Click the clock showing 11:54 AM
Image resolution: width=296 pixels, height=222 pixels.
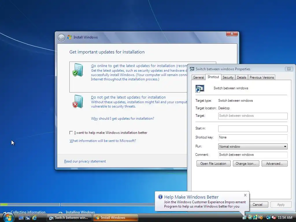tap(285, 217)
